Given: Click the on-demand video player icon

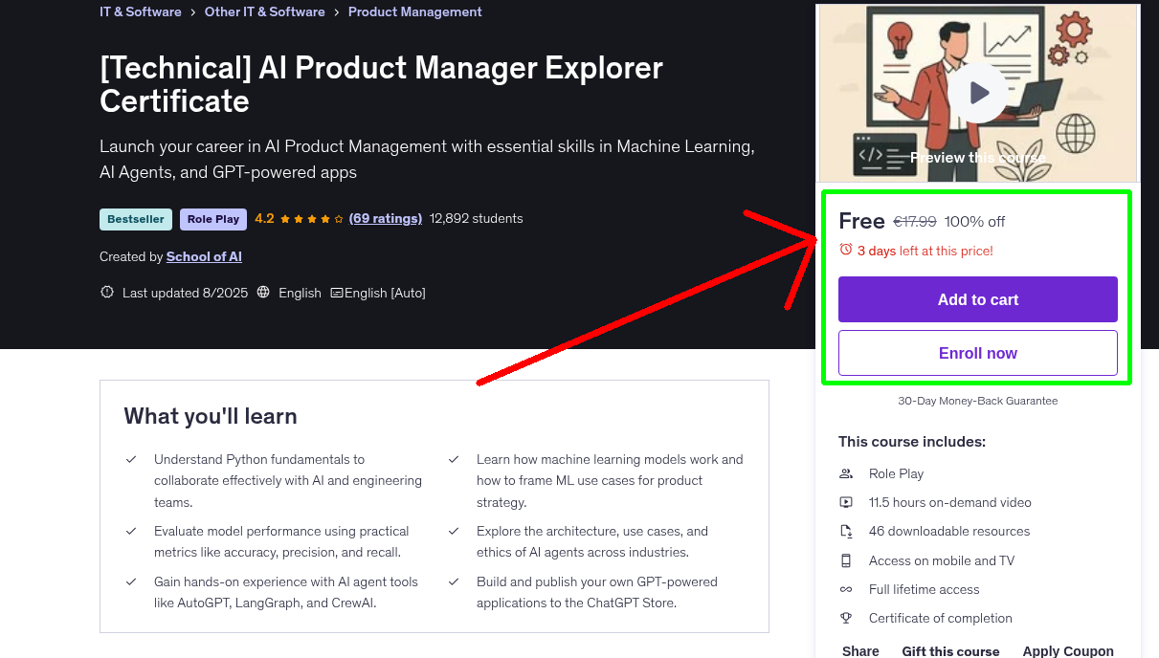Looking at the screenshot, I should (845, 502).
